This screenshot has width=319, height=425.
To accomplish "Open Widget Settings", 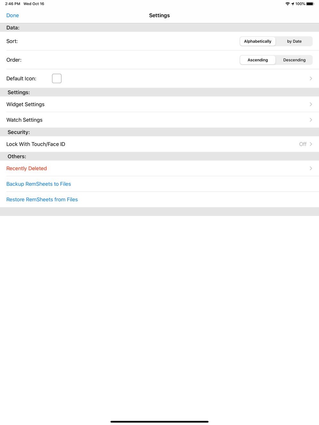I will click(x=159, y=104).
